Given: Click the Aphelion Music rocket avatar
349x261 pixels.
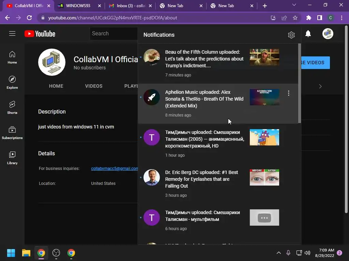Looking at the screenshot, I should (152, 97).
